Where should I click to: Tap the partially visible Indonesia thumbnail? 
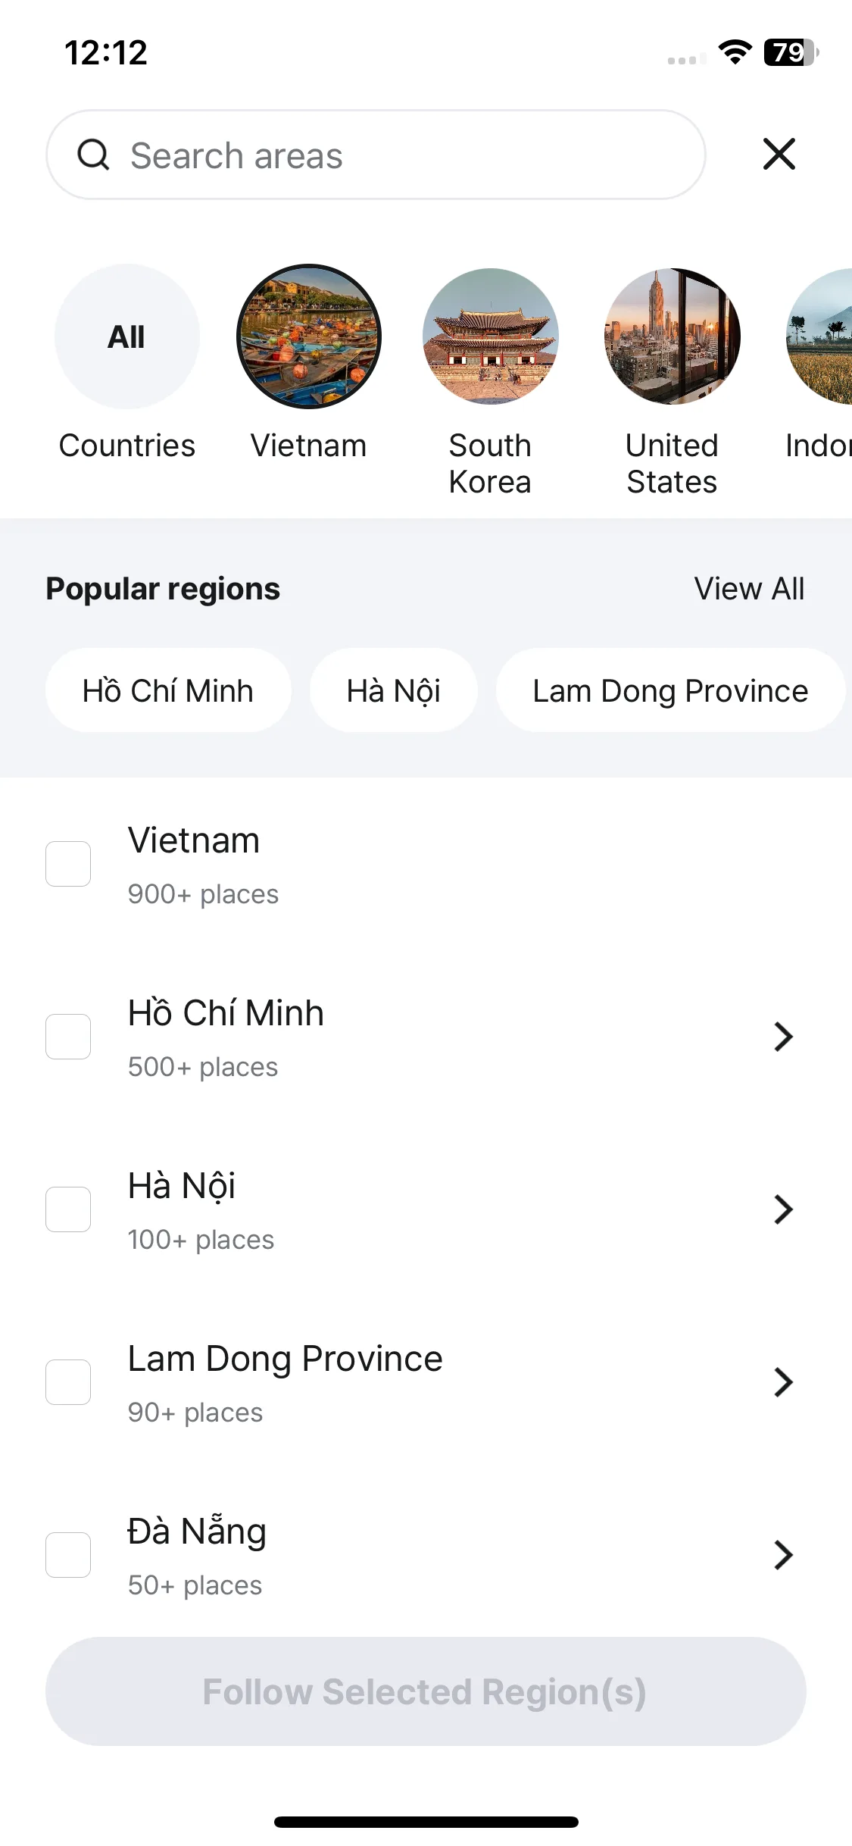tap(820, 336)
